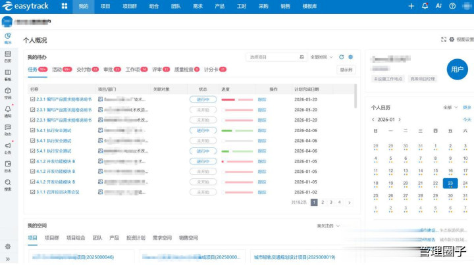The image size is (474, 265).
Task: Open 通知 notifications in the sidebar
Action: pos(7,110)
